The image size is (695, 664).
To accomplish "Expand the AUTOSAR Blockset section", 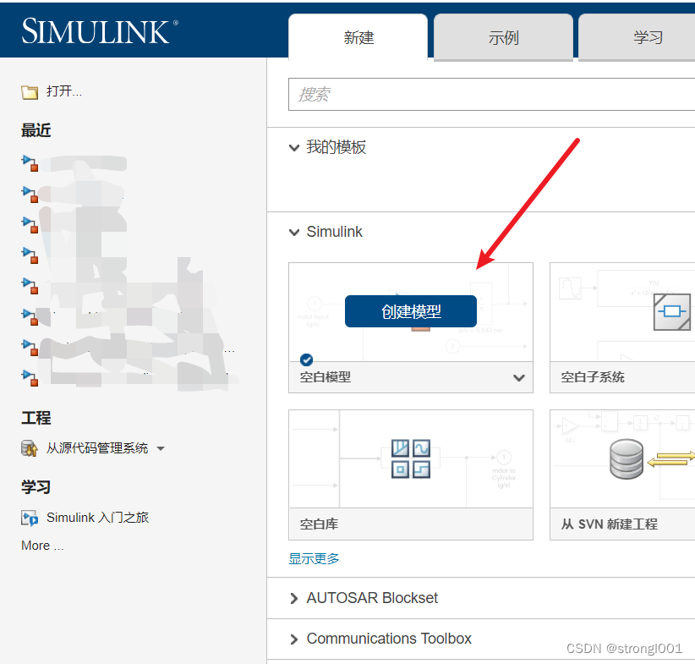I will click(294, 598).
